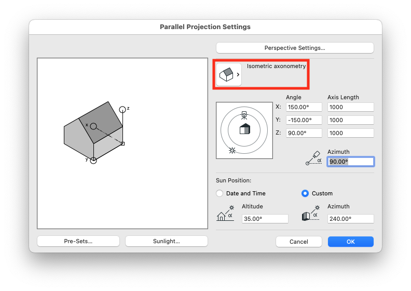Focus the camera Azimuth 90.00° field

[351, 162]
